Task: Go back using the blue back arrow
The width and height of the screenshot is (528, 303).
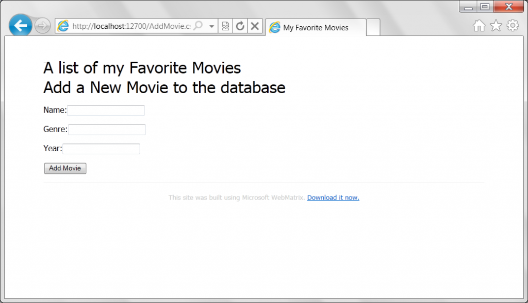Action: 21,25
